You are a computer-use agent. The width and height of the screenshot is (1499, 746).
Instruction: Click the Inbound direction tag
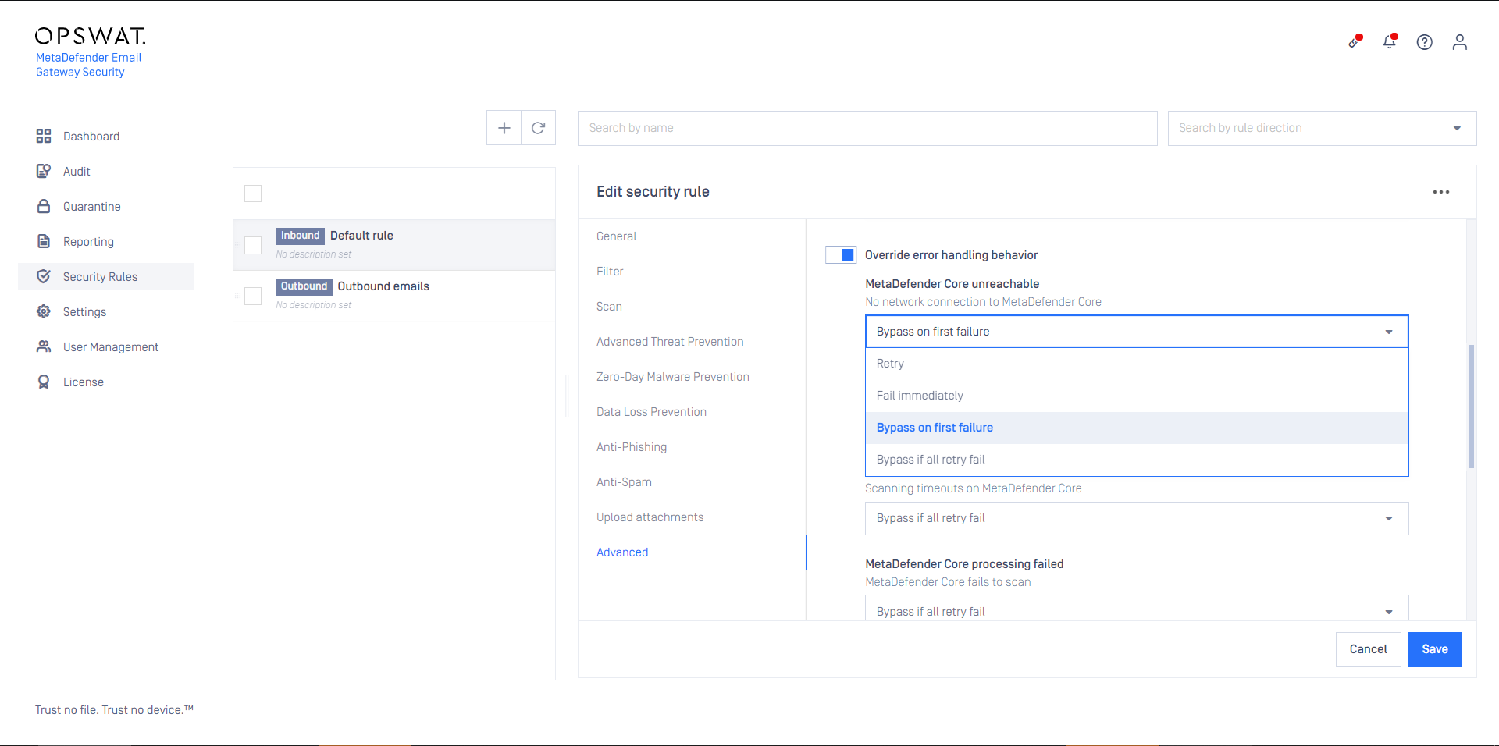(300, 236)
